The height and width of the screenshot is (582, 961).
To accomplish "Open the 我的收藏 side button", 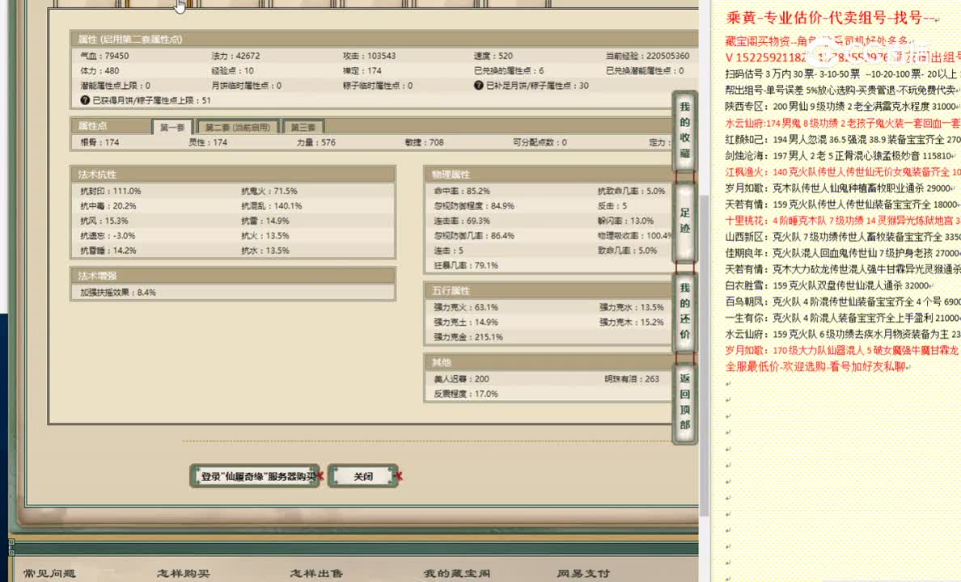I will pyautogui.click(x=684, y=130).
